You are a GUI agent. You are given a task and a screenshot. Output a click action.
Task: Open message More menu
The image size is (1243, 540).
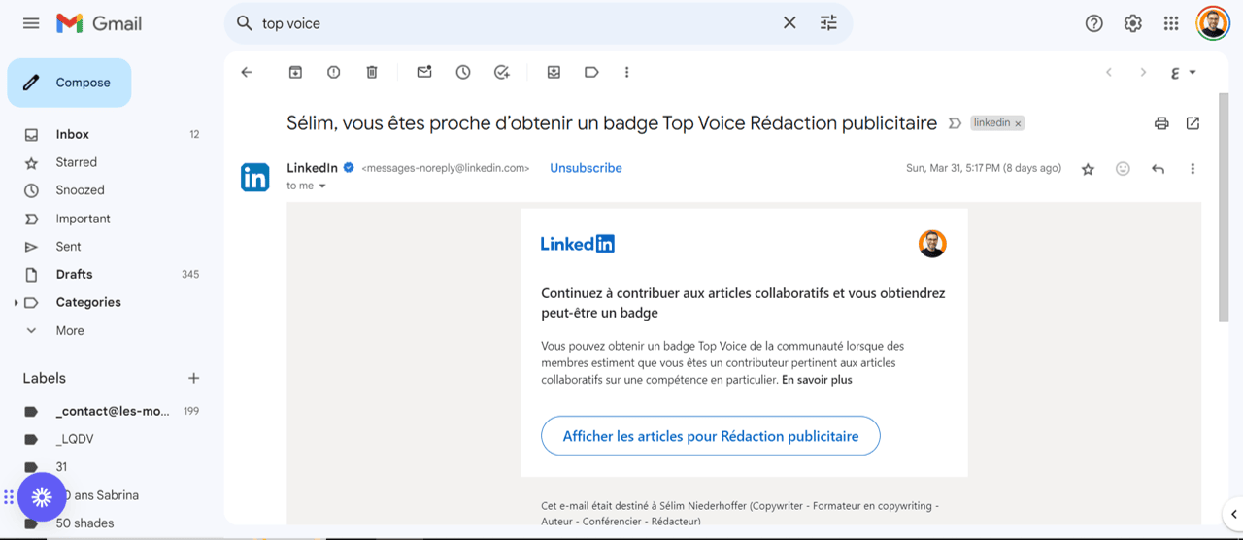pos(1193,169)
